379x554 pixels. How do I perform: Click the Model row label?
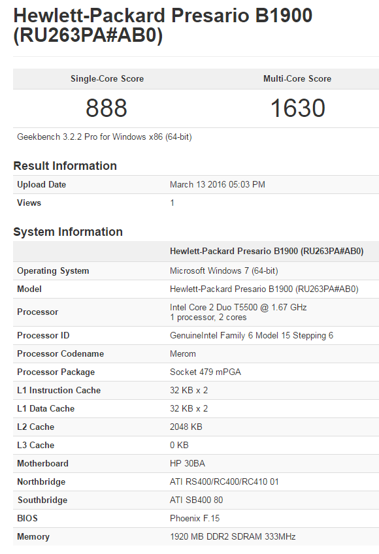pyautogui.click(x=29, y=289)
